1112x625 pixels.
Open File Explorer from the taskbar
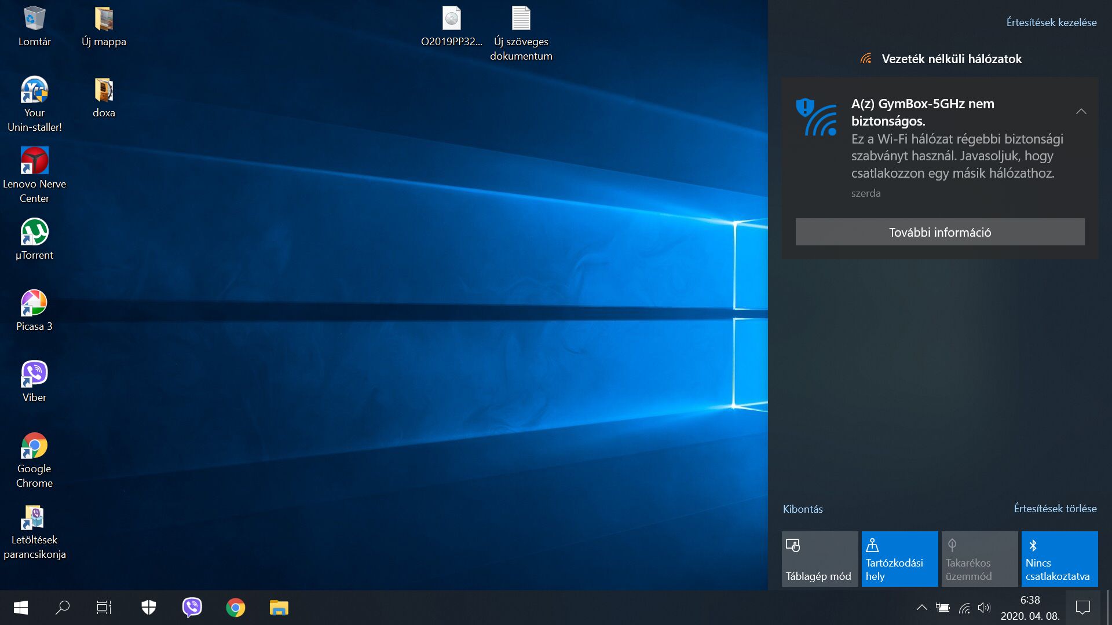pyautogui.click(x=279, y=607)
